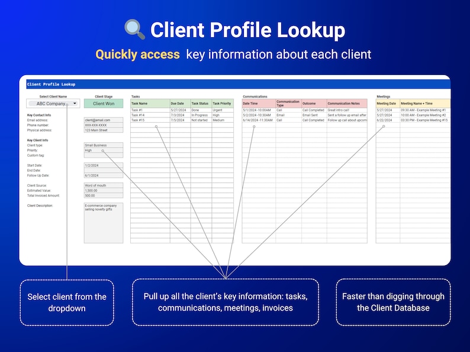This screenshot has width=470, height=352.
Task: Click the High value beside Priority label
Action: click(104, 150)
